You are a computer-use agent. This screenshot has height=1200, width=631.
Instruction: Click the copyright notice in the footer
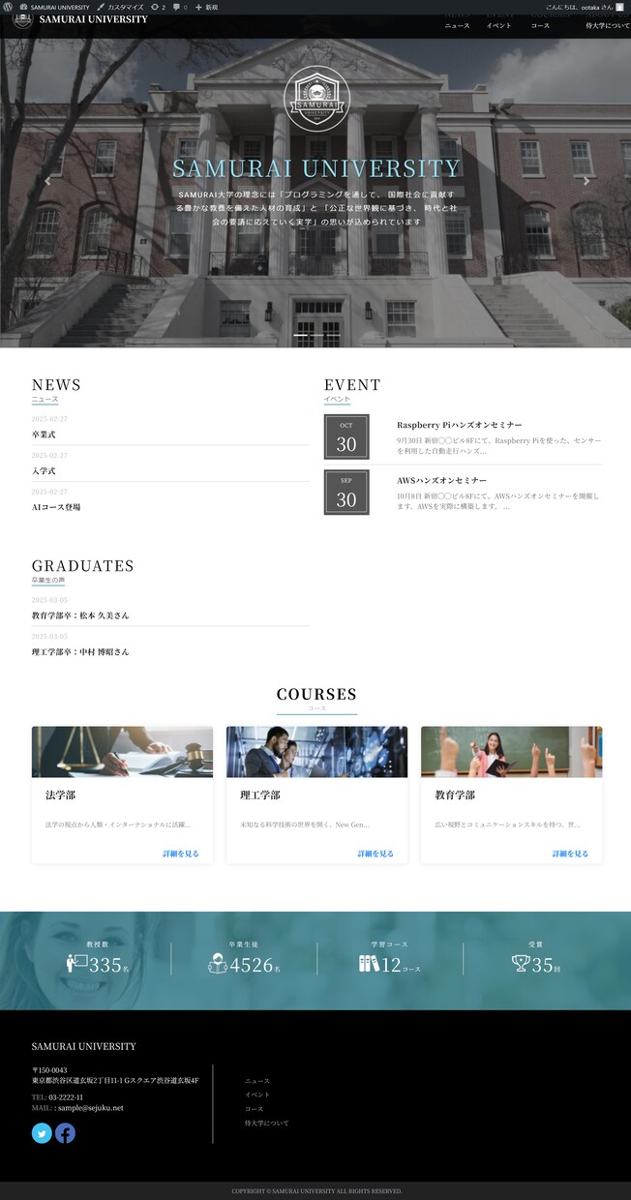point(316,1191)
